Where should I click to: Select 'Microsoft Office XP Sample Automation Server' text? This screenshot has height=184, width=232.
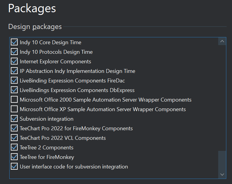[76, 109]
